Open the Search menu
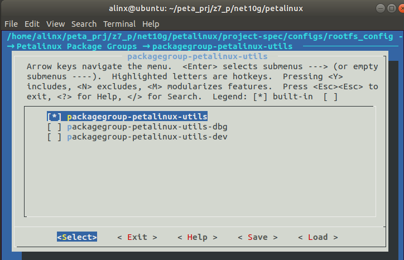 [x=84, y=24]
